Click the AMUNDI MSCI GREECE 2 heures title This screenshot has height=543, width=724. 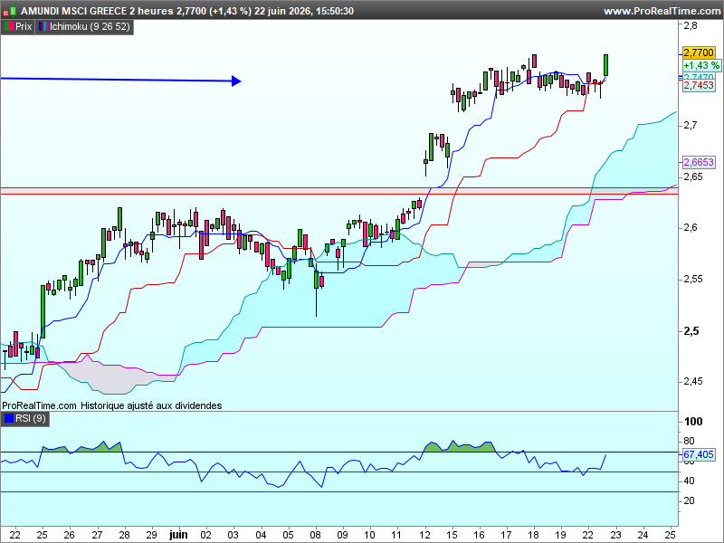pyautogui.click(x=98, y=11)
